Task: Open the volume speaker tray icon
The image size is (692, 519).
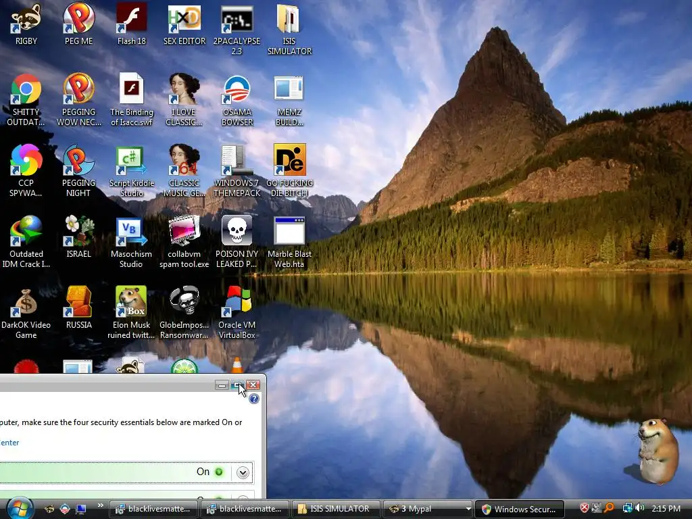Action: [640, 508]
